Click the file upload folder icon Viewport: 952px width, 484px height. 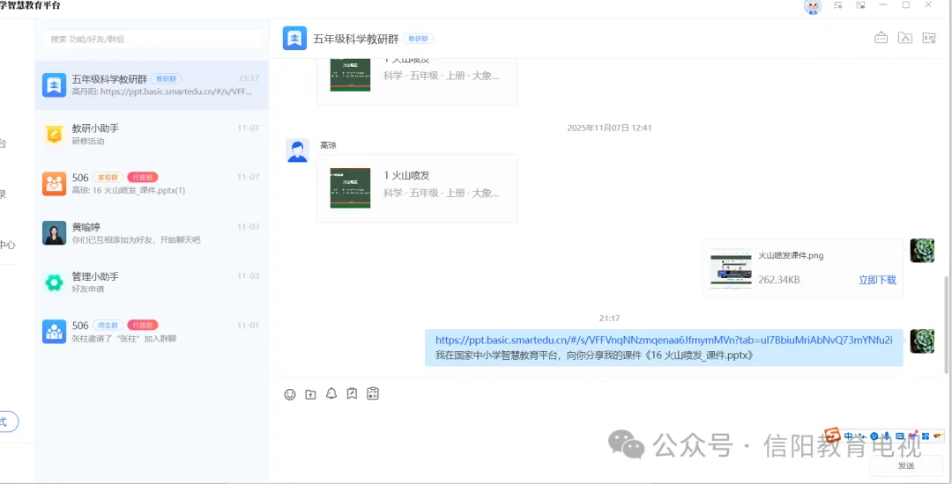tap(311, 394)
